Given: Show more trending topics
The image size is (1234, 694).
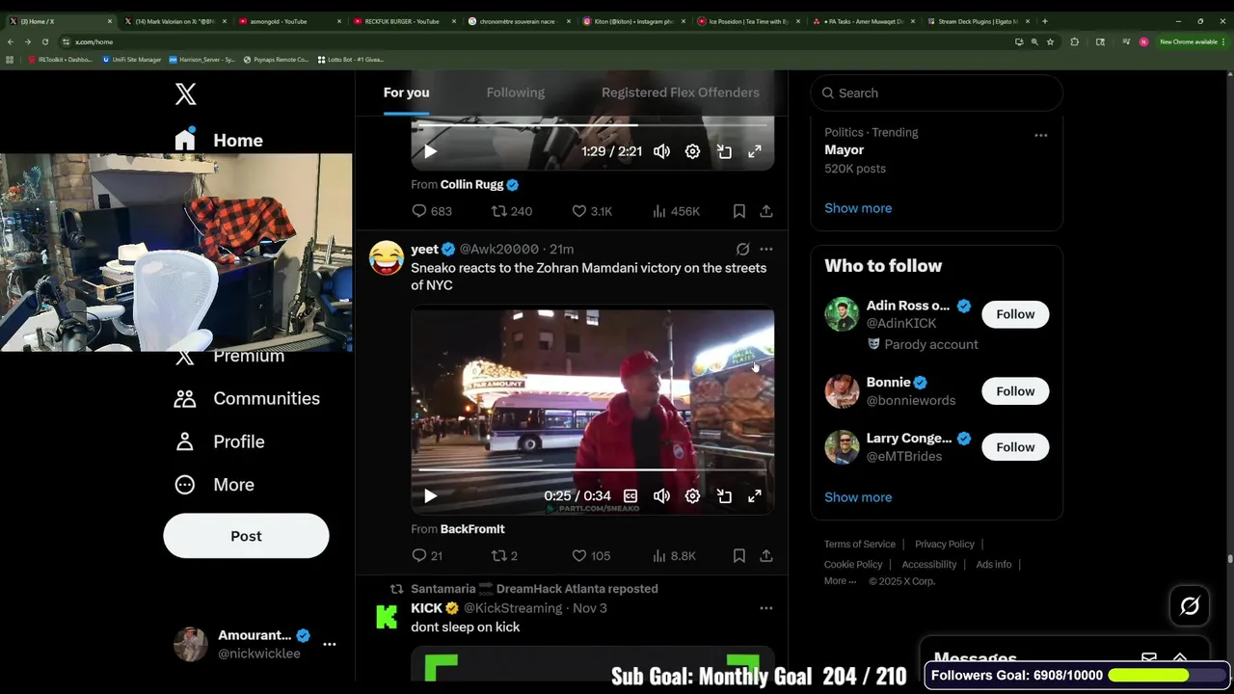Looking at the screenshot, I should [x=858, y=208].
